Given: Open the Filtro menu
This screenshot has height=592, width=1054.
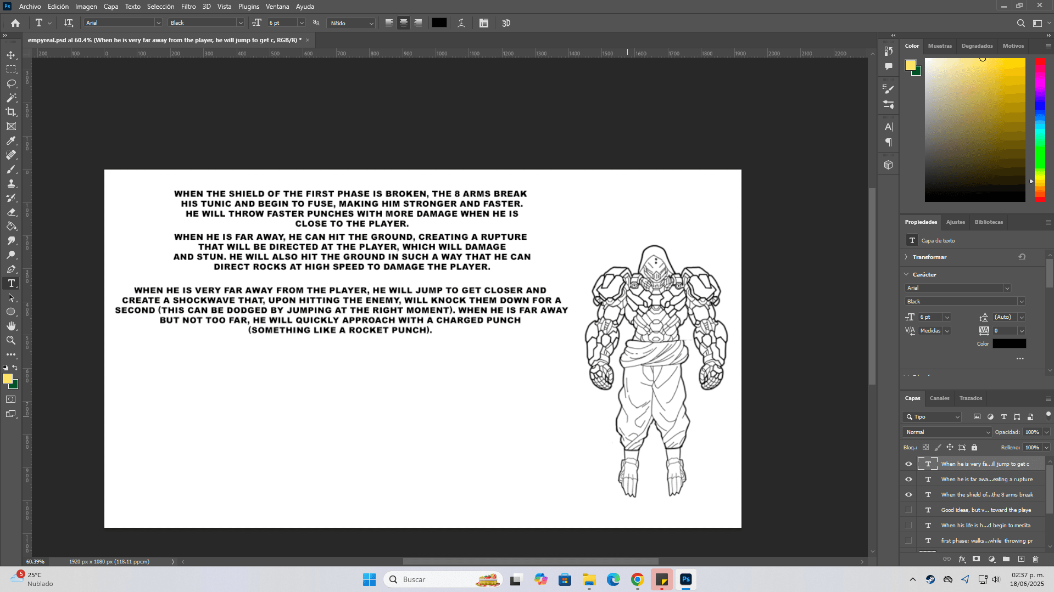Looking at the screenshot, I should [x=188, y=7].
